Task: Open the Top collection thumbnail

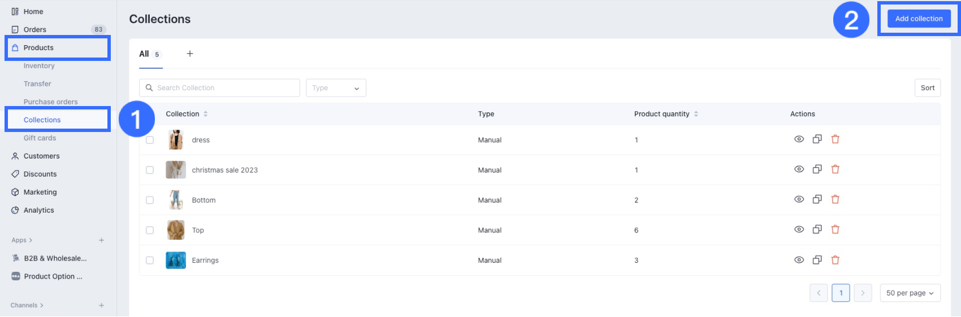Action: tap(176, 230)
